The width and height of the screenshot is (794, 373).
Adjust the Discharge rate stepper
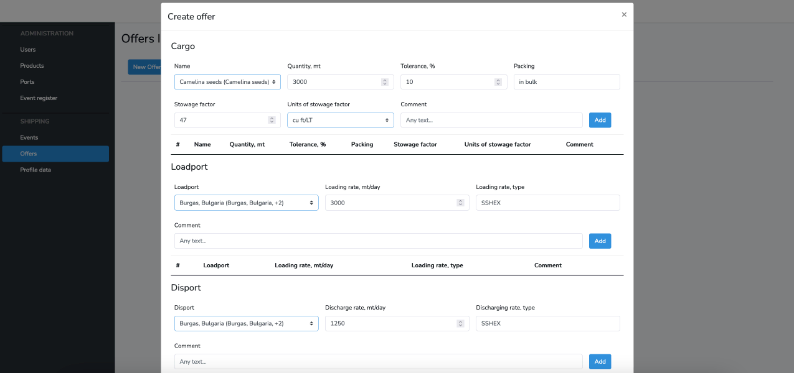pyautogui.click(x=460, y=323)
